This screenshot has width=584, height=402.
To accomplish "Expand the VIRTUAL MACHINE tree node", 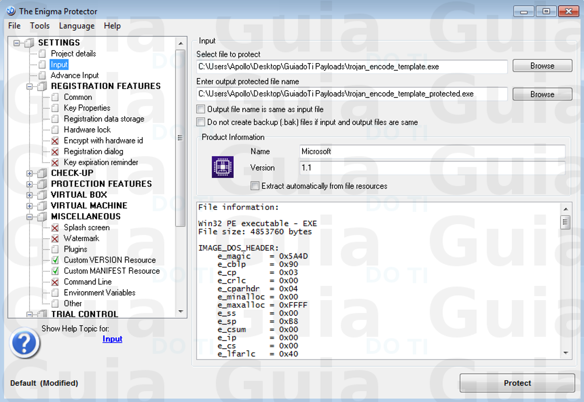I will [30, 206].
